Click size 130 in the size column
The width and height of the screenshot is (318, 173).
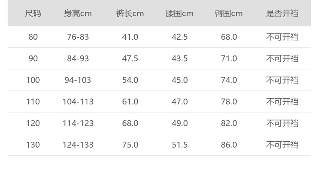[33, 145]
